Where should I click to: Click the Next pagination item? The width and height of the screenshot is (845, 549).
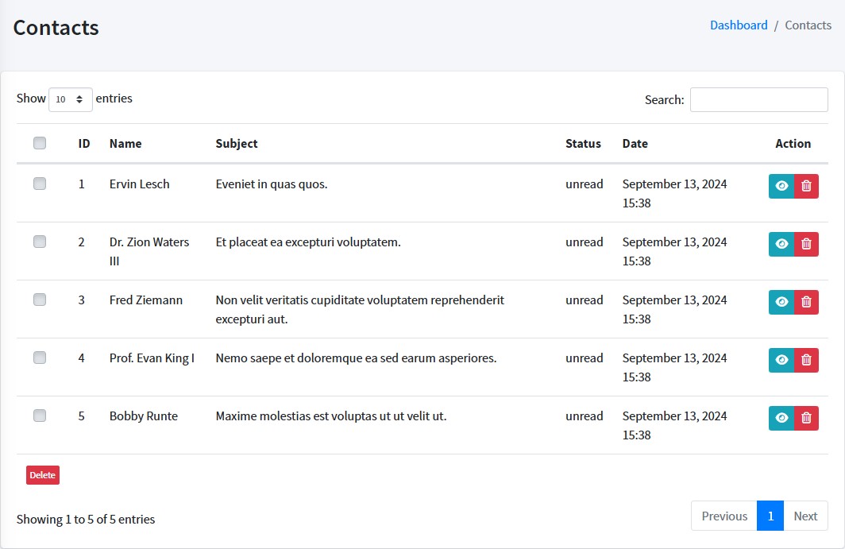click(x=805, y=516)
